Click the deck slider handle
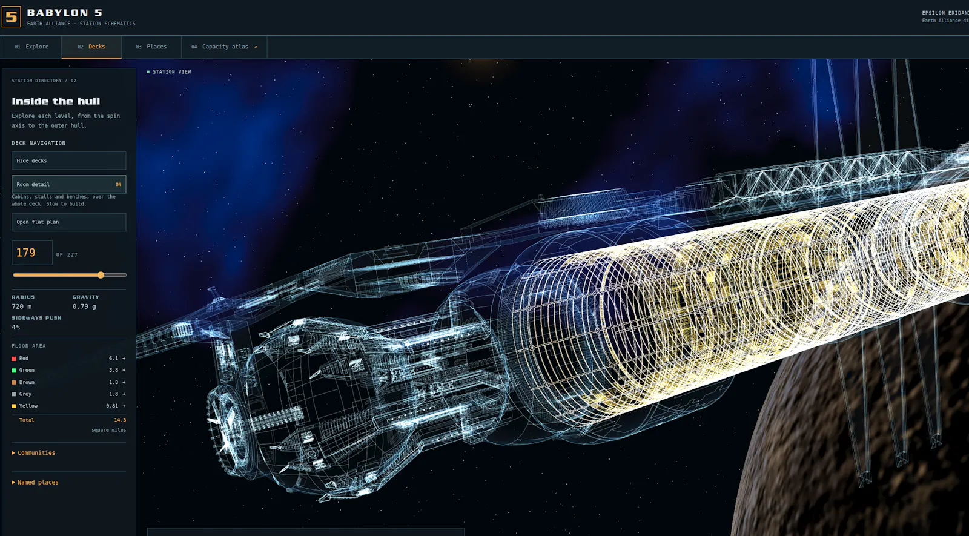The width and height of the screenshot is (969, 536). [x=101, y=275]
